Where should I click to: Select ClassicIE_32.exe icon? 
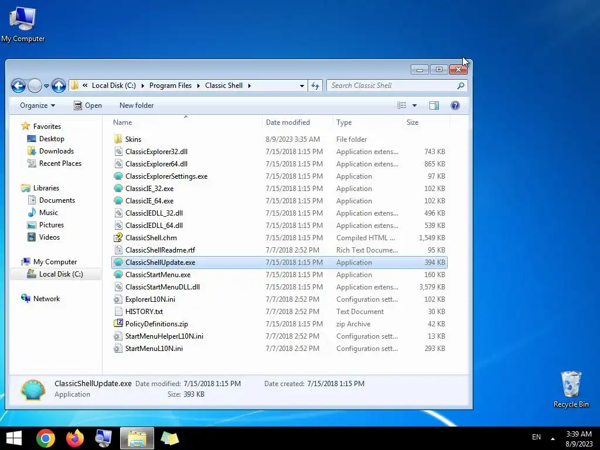pyautogui.click(x=118, y=188)
